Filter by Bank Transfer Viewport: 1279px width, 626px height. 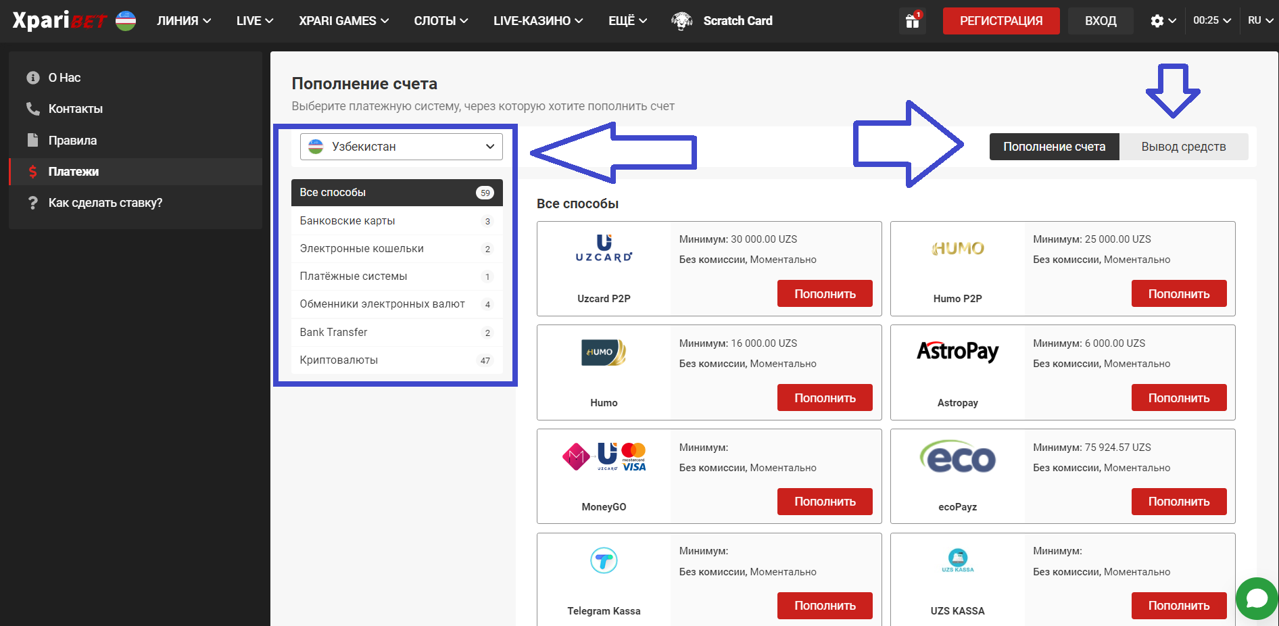click(397, 333)
